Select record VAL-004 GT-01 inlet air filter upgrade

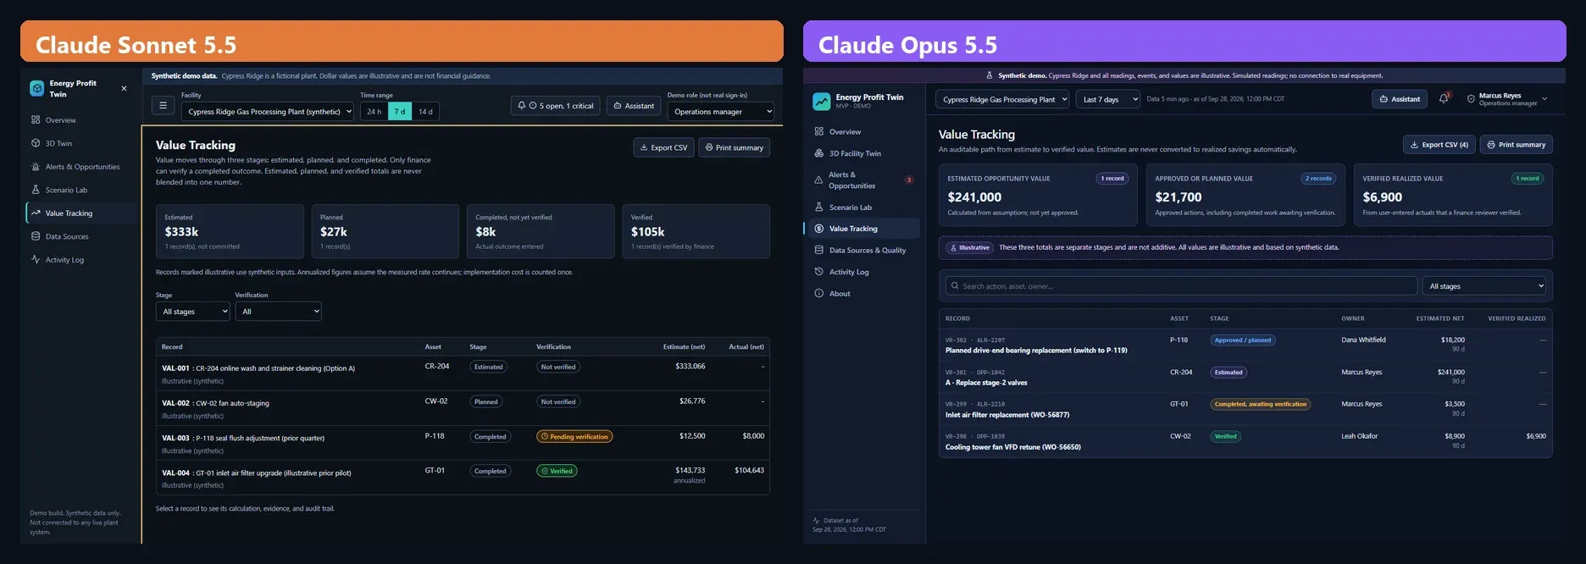[x=463, y=478]
